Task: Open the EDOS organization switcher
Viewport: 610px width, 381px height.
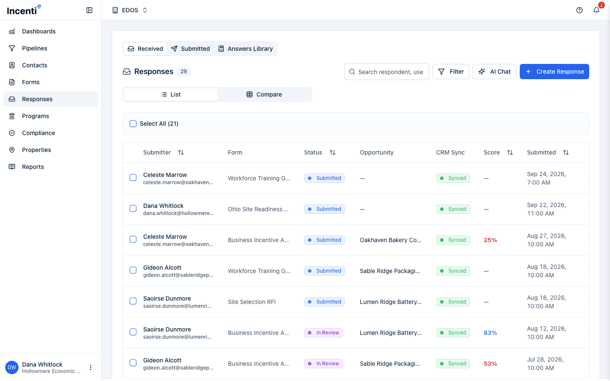Action: coord(130,10)
